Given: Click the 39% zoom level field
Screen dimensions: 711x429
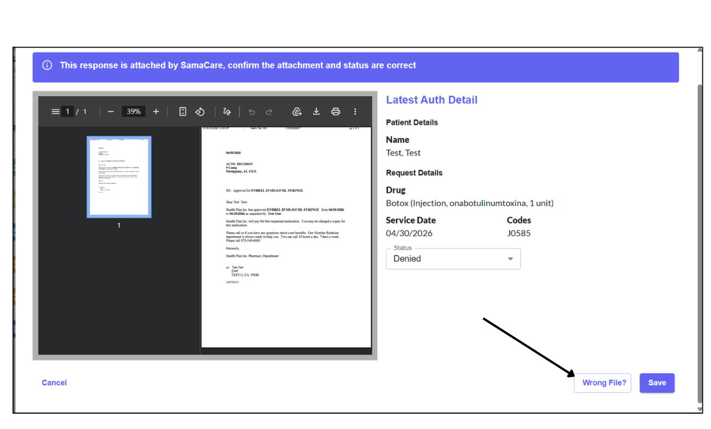Looking at the screenshot, I should [x=134, y=112].
